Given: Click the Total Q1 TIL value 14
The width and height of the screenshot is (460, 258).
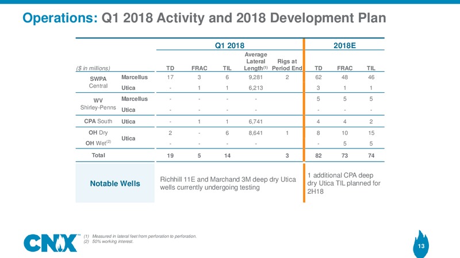Looking at the screenshot, I should (x=227, y=155).
